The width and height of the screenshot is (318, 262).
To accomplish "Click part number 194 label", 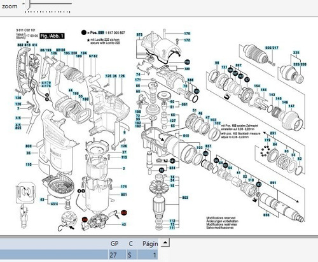I will pyautogui.click(x=84, y=53).
